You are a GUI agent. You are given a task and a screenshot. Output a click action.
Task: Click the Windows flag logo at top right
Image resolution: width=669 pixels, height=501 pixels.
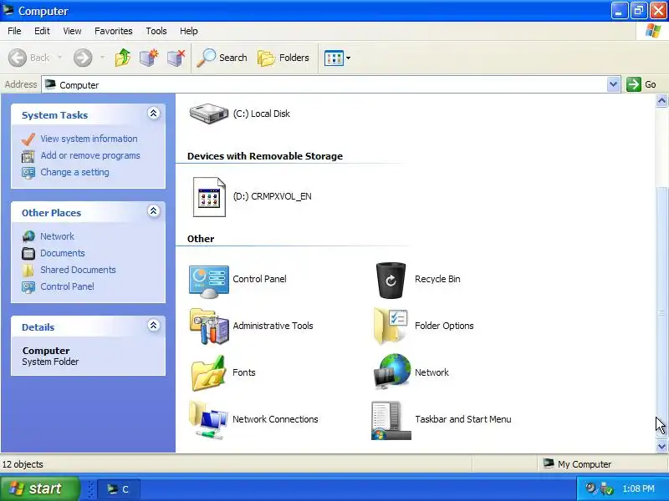(653, 31)
